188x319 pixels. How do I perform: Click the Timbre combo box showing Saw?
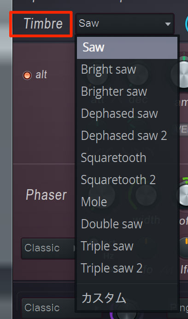(125, 24)
